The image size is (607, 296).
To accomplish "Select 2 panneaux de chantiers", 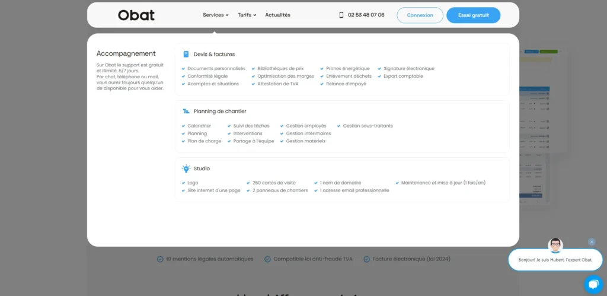I will tap(280, 190).
